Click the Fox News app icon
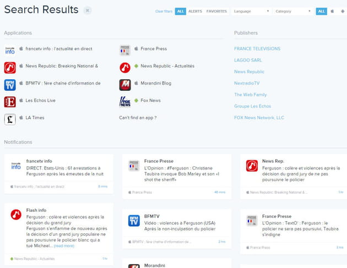 point(125,102)
